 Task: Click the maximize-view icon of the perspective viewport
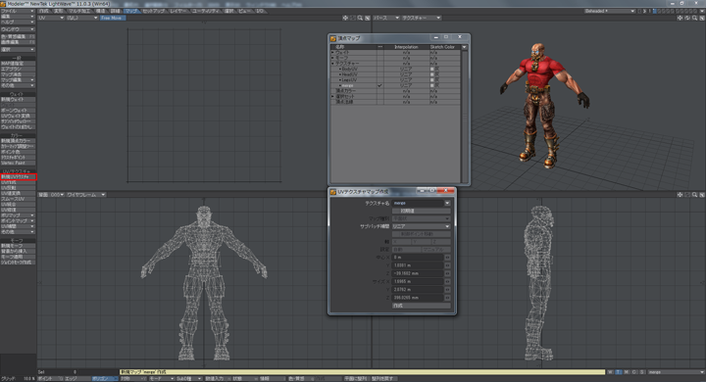[x=702, y=18]
